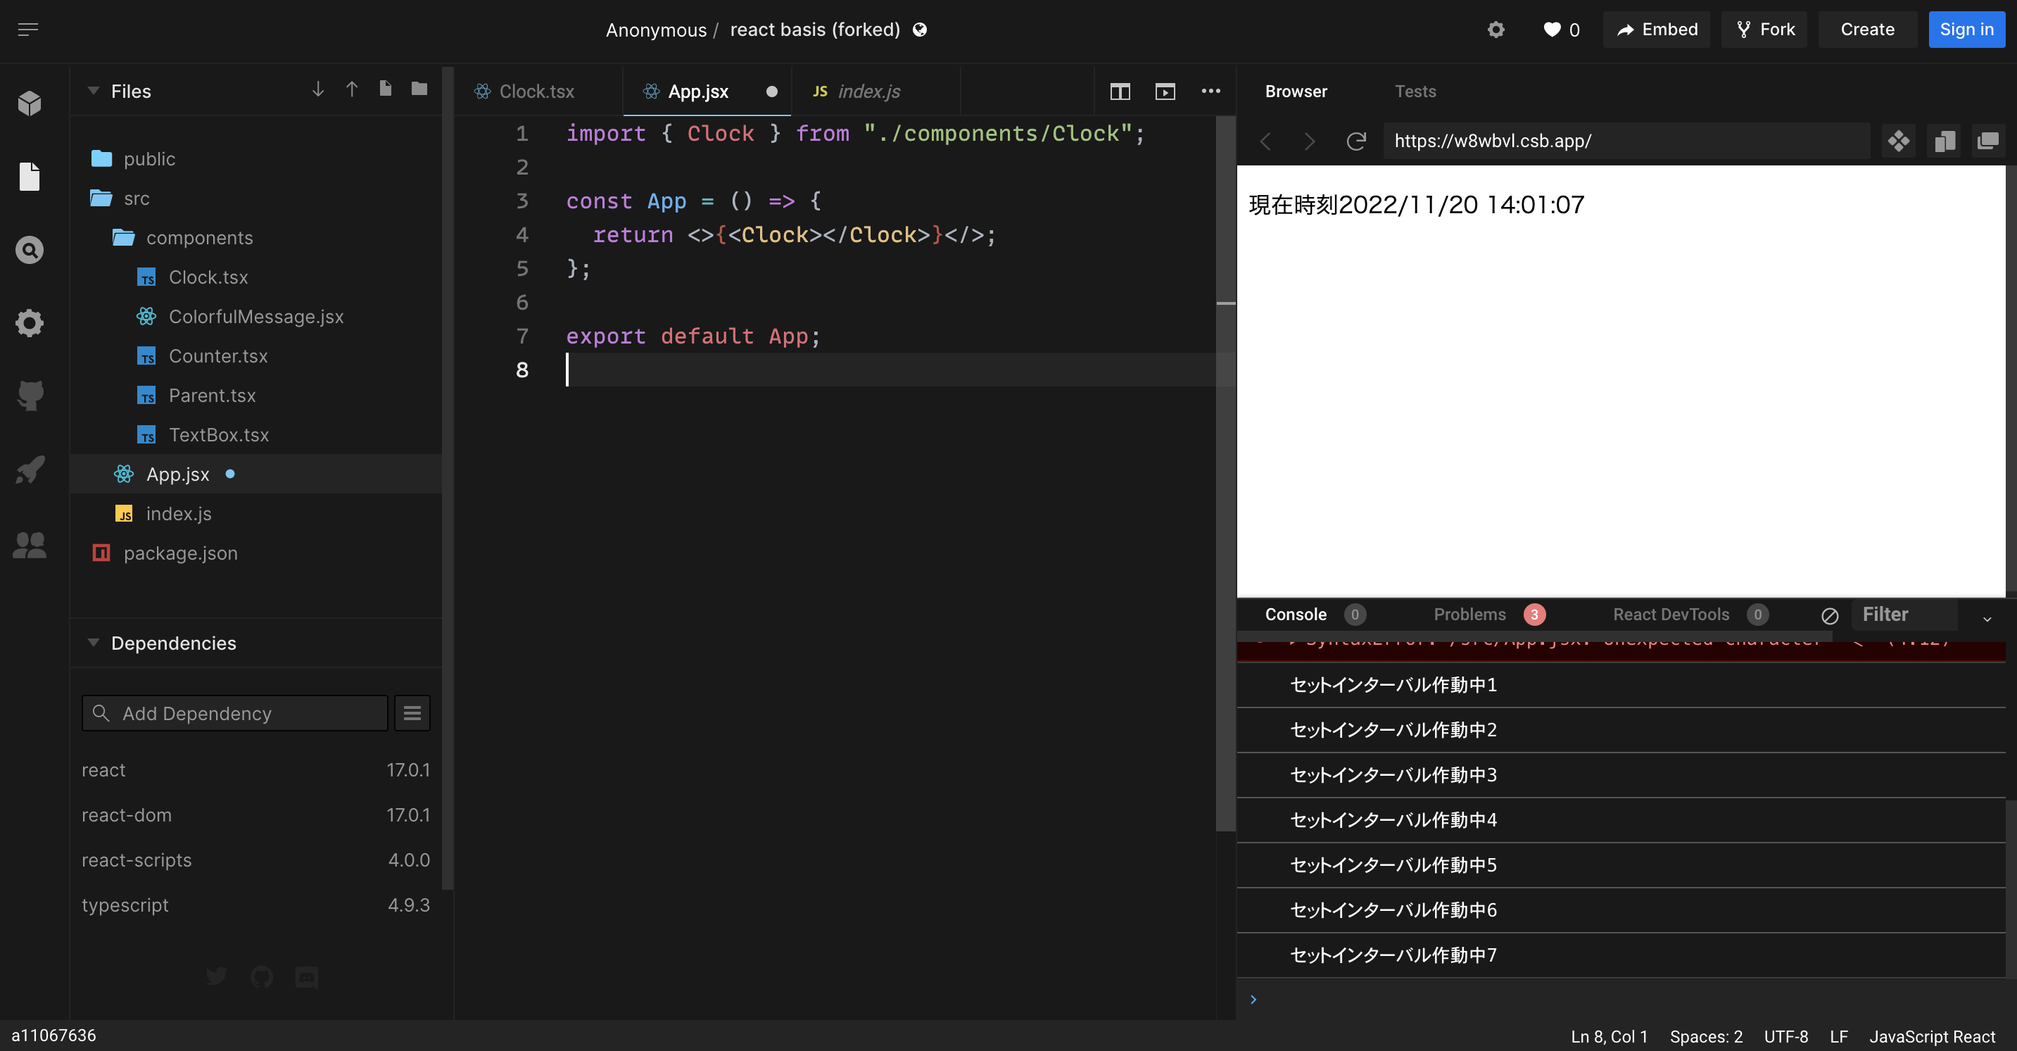Open the editor more actions menu

tap(1210, 91)
